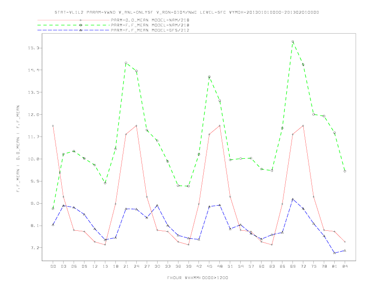This screenshot has height=290, width=376.
Task: Click the y-axis title F.F_MEAN | O.O_MEAN | F.F_MEAN
Action: coord(18,149)
